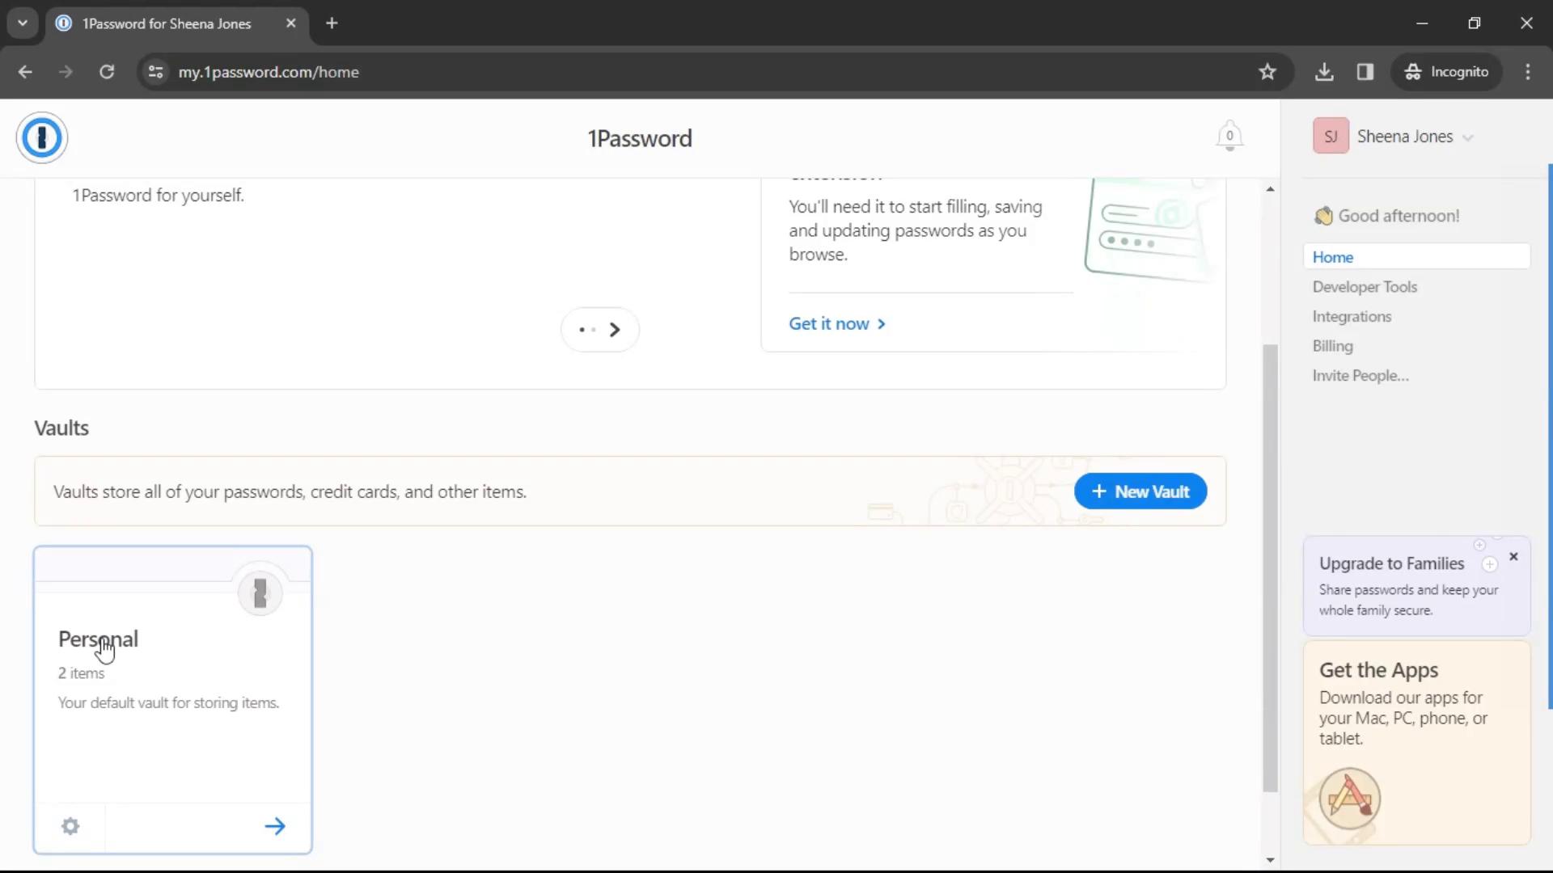
Task: Click the address bar URL
Action: click(x=269, y=72)
